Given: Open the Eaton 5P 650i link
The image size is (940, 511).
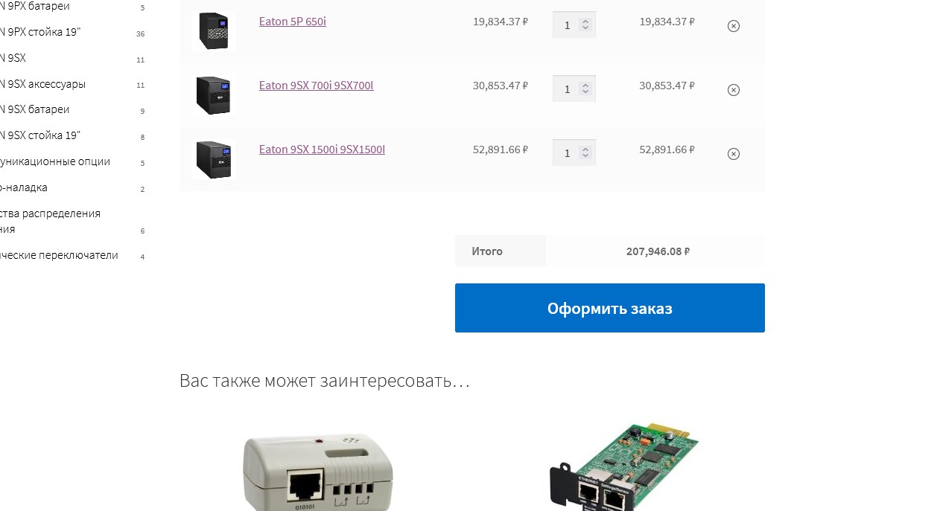Looking at the screenshot, I should [293, 22].
